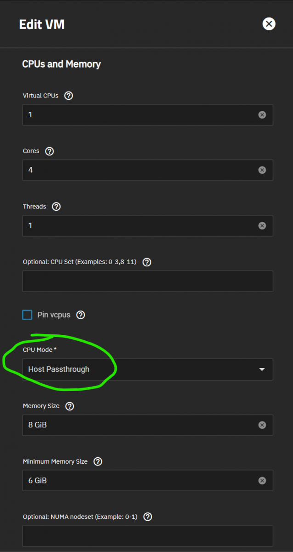
Task: Enable the Pin vcpus checkbox
Action: [x=27, y=315]
